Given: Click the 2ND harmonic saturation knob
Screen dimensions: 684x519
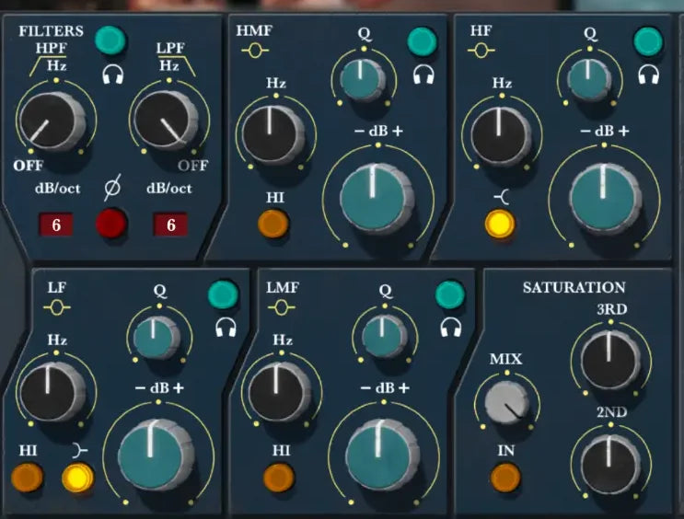Looking at the screenshot, I should [x=610, y=464].
